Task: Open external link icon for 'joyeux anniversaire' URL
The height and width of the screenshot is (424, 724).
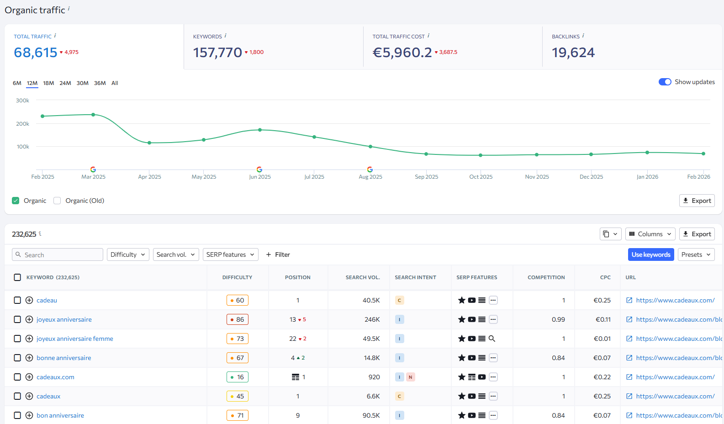Action: tap(629, 319)
